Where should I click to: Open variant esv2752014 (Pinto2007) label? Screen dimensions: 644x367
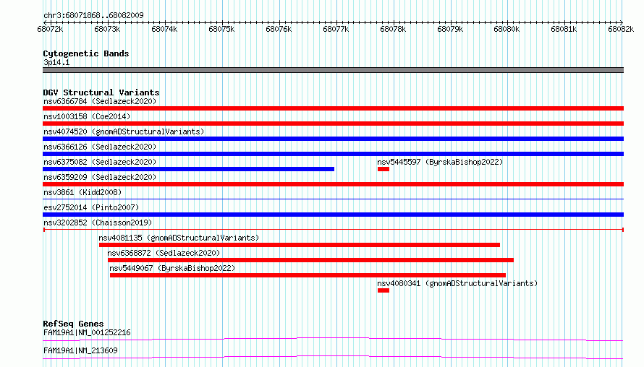click(x=91, y=207)
